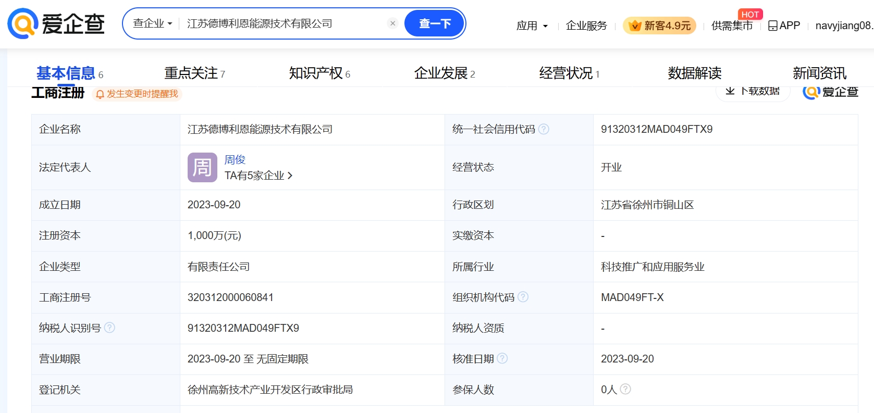Click the 开业 business status value
Image resolution: width=874 pixels, height=413 pixels.
611,167
